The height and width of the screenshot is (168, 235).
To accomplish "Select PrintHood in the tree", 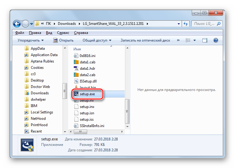I will (x=39, y=125).
